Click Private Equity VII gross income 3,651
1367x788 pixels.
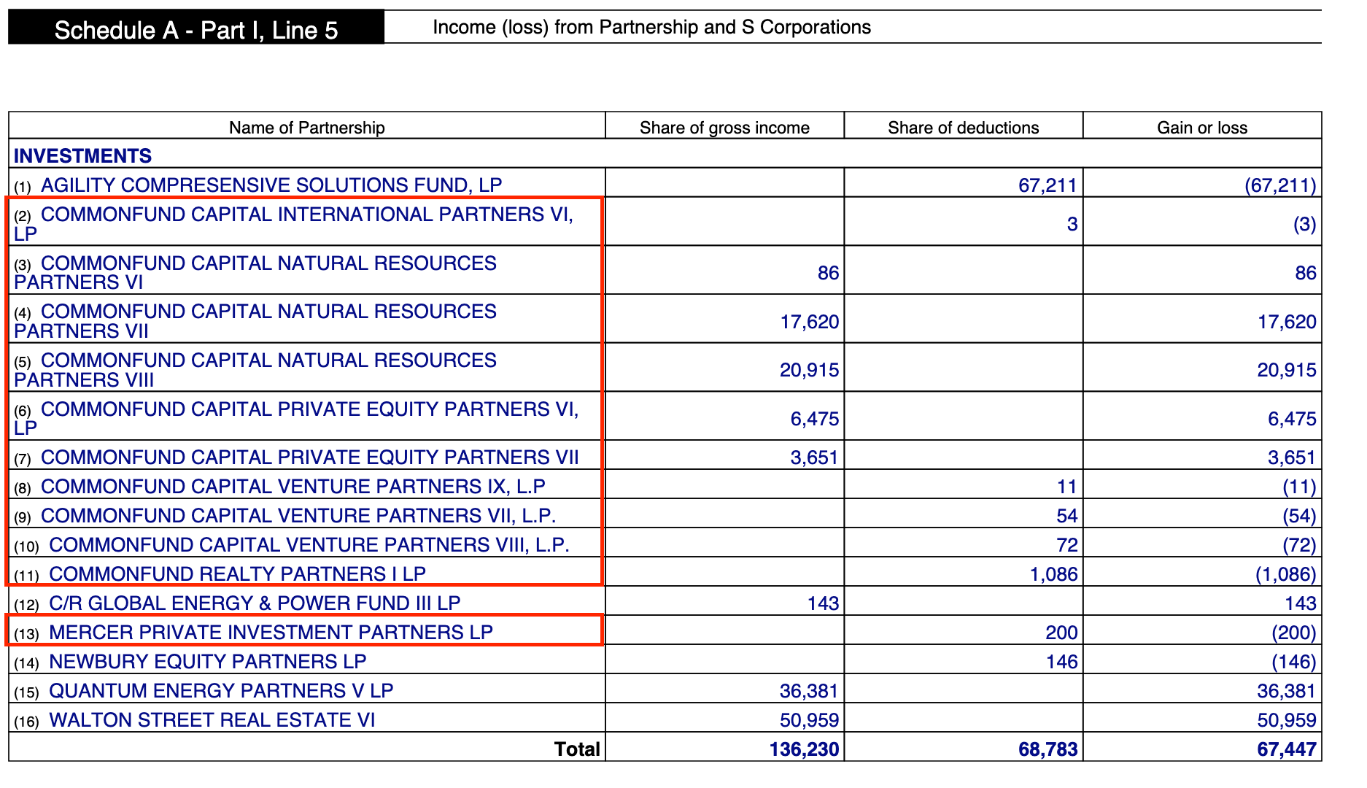point(815,457)
